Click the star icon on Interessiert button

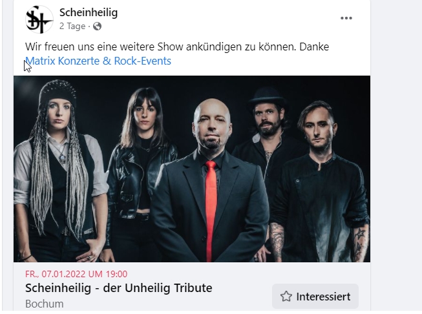286,297
